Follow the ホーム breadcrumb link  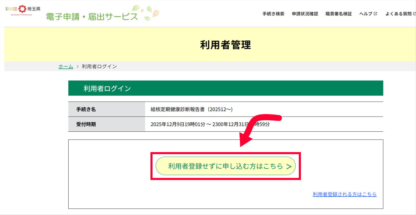(x=66, y=66)
